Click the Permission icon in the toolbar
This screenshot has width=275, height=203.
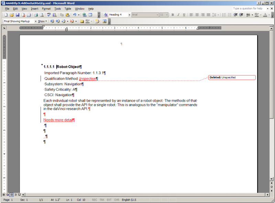(23, 15)
